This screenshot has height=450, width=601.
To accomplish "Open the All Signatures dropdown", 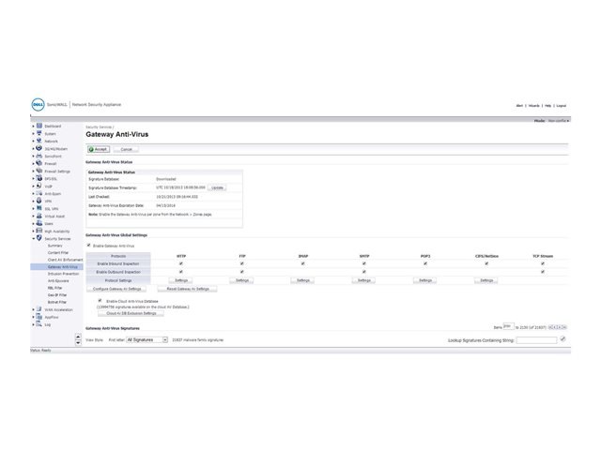I will pyautogui.click(x=147, y=339).
